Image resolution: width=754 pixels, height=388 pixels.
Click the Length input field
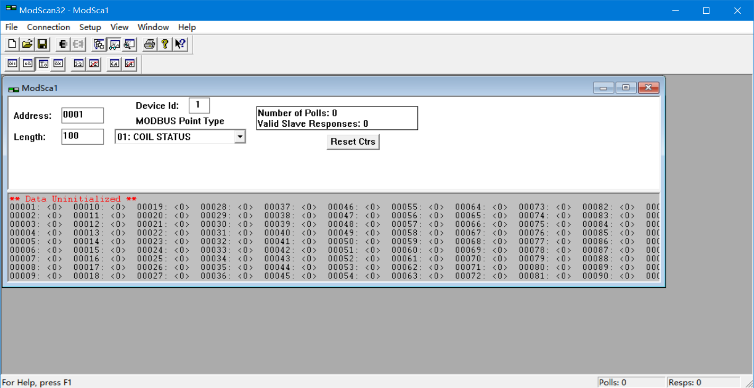click(82, 136)
